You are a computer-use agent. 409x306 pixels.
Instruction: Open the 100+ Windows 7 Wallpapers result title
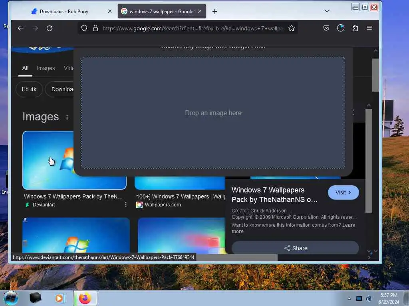point(181,196)
